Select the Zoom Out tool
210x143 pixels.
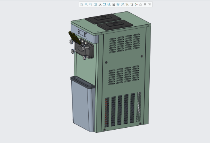tap(91, 4)
